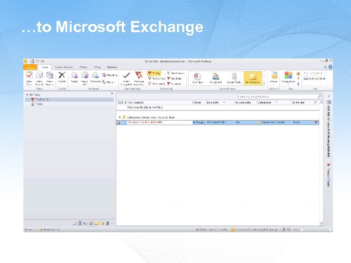This screenshot has height=263, width=351.
Task: Open the Add-Ins tab
Action: pos(112,67)
